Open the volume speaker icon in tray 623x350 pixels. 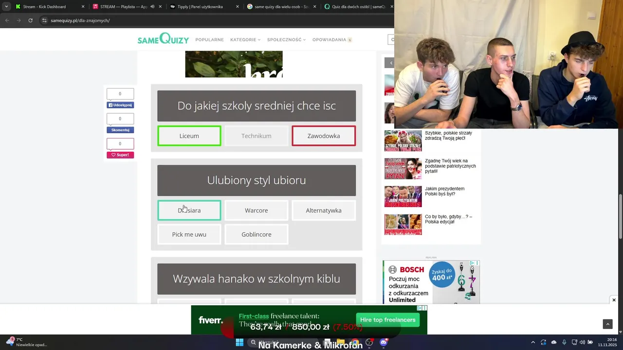coord(582,342)
